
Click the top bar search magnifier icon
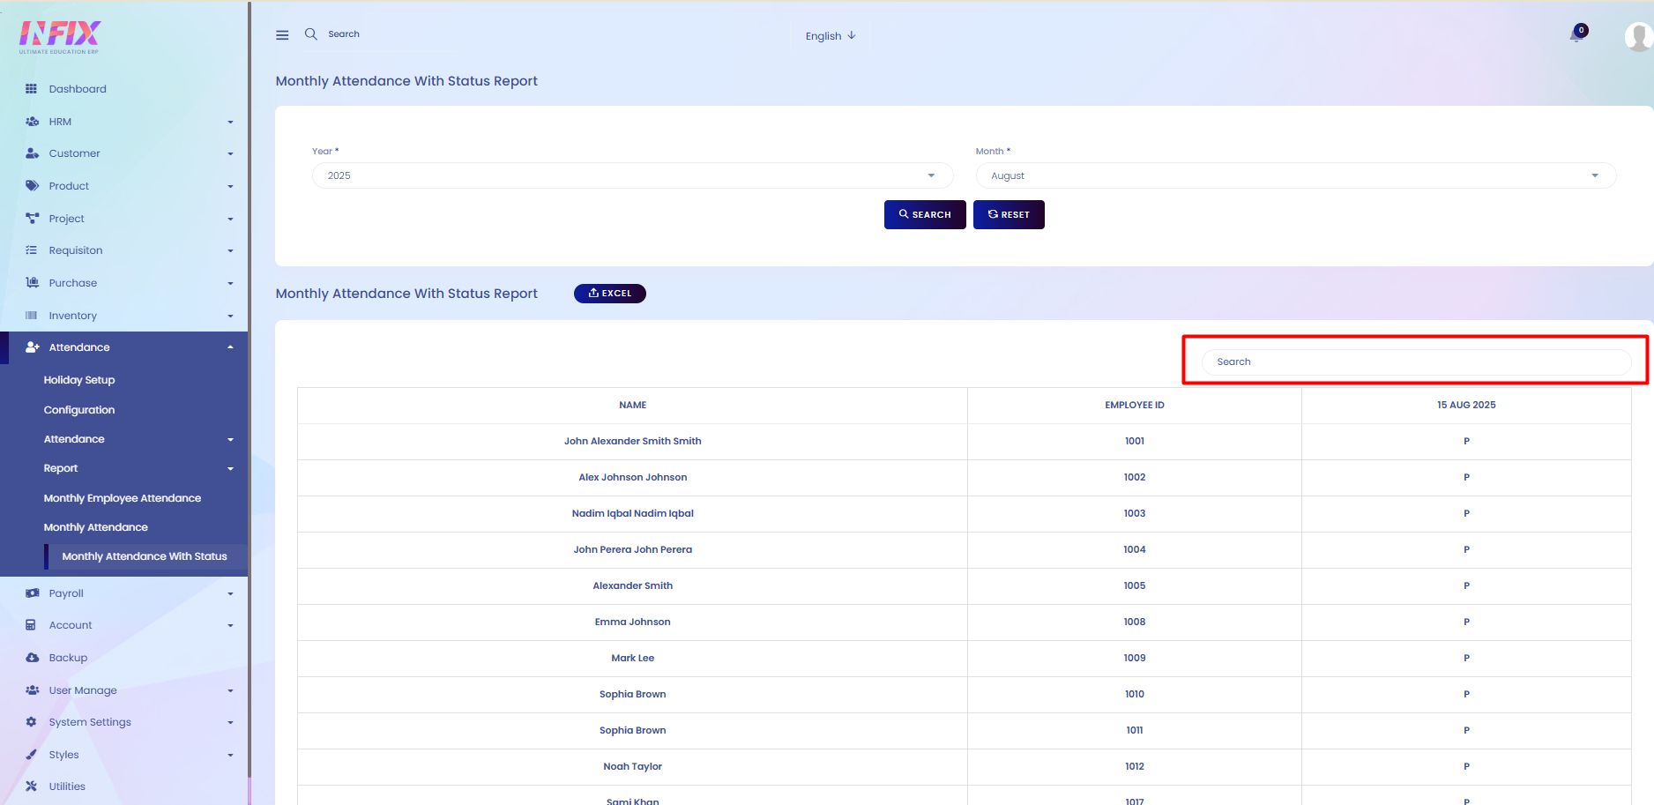[x=311, y=34]
